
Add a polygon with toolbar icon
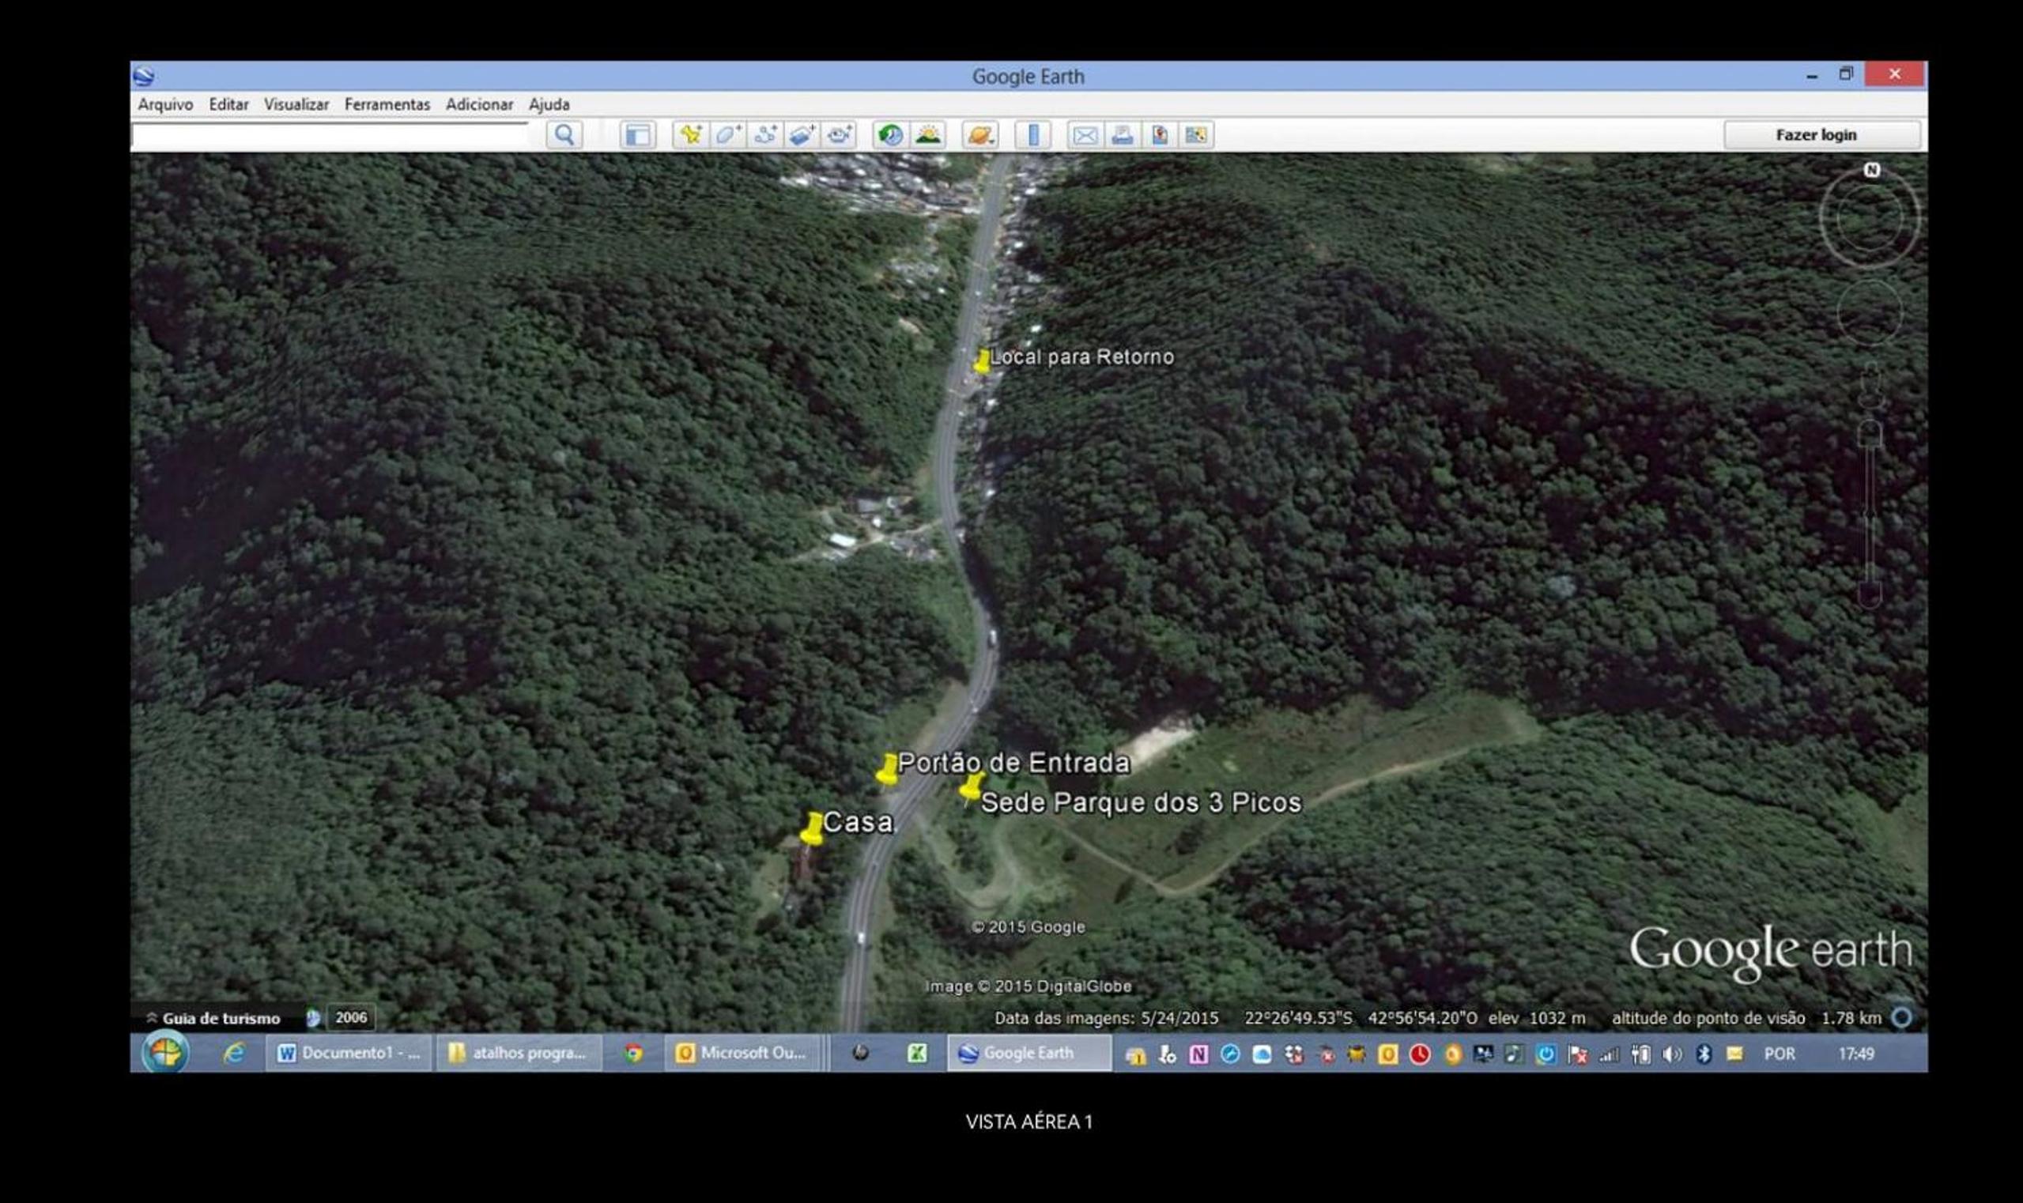tap(727, 135)
